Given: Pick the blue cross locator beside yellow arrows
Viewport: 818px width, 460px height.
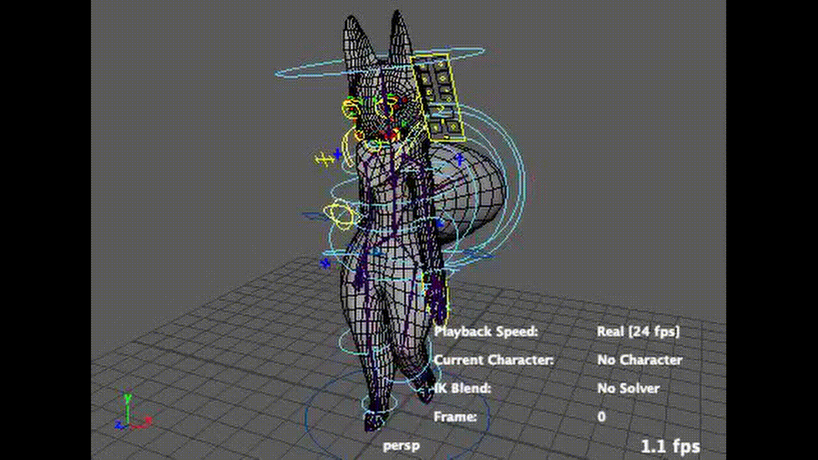Looking at the screenshot, I should click(x=338, y=154).
